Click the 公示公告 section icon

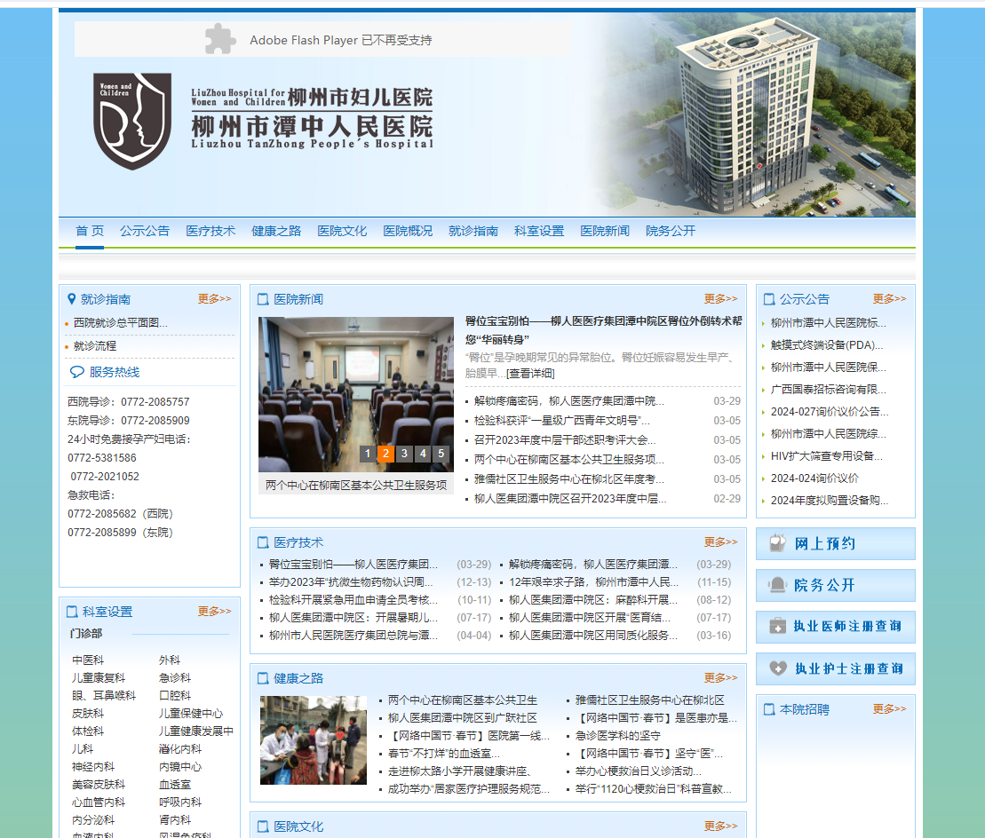coord(769,299)
